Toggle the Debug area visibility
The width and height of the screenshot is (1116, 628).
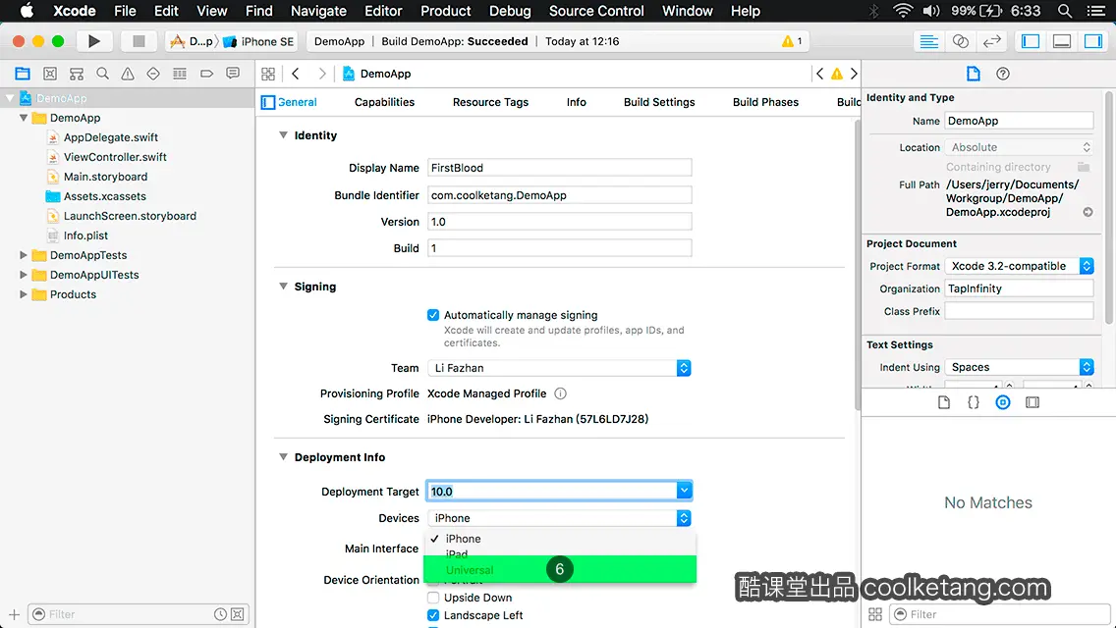(1062, 41)
